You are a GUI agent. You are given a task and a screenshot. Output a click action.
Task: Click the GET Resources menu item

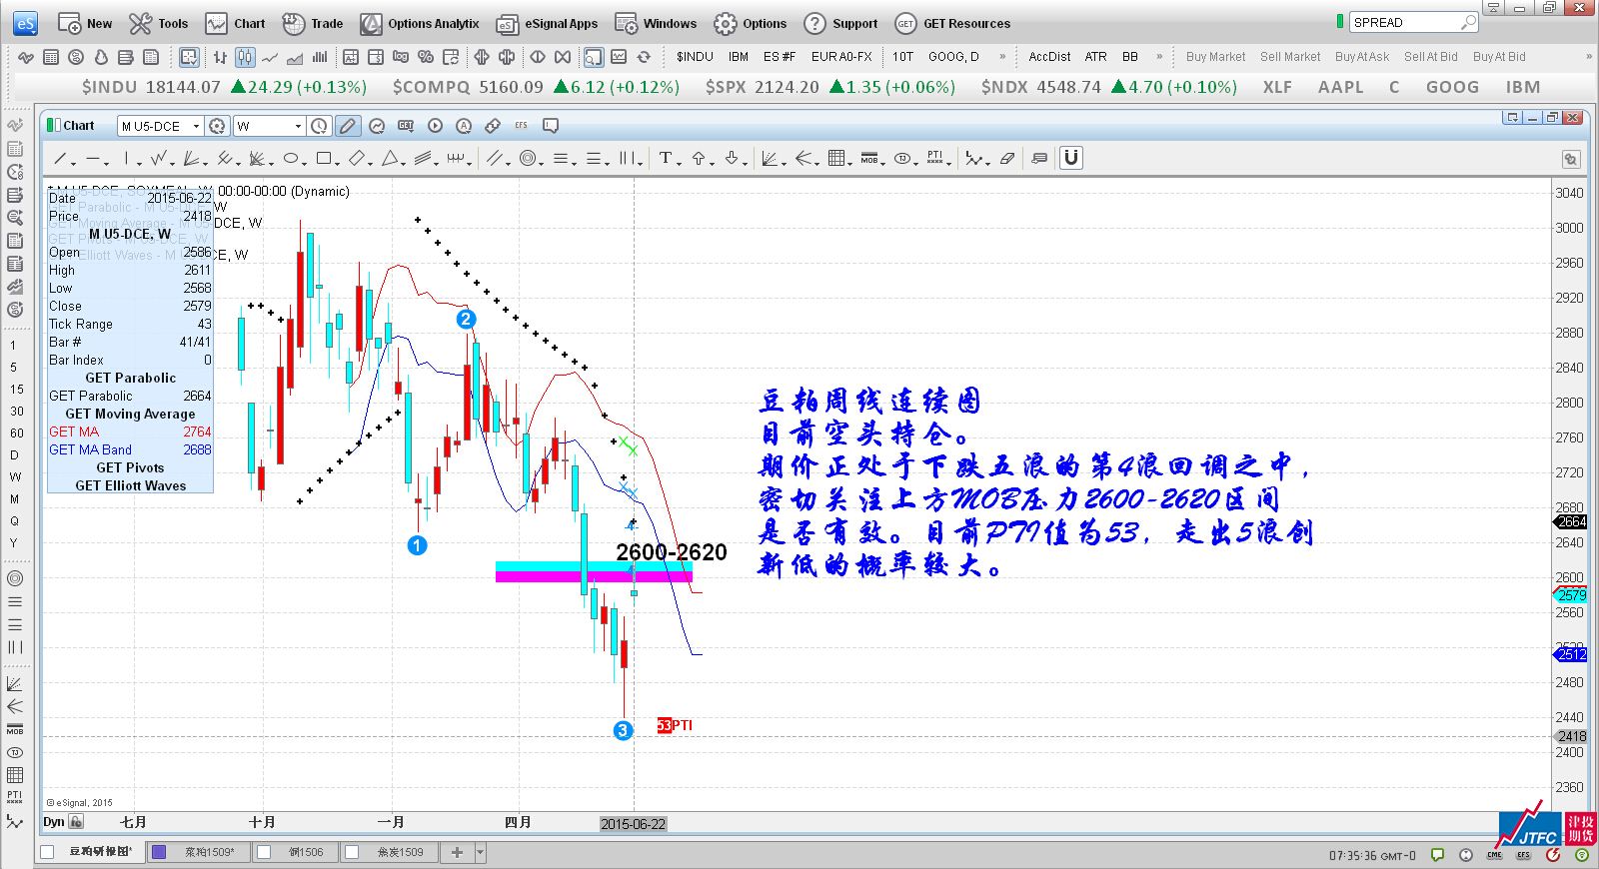tap(952, 23)
